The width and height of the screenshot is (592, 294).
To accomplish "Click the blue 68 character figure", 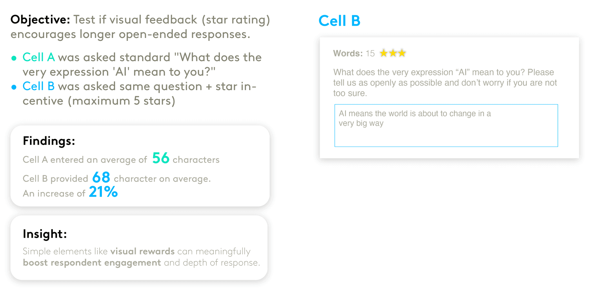I will [x=101, y=177].
